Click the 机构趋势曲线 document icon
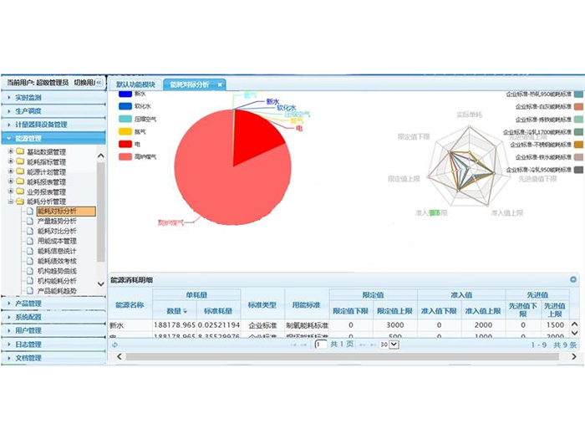The height and width of the screenshot is (439, 585). coord(30,271)
